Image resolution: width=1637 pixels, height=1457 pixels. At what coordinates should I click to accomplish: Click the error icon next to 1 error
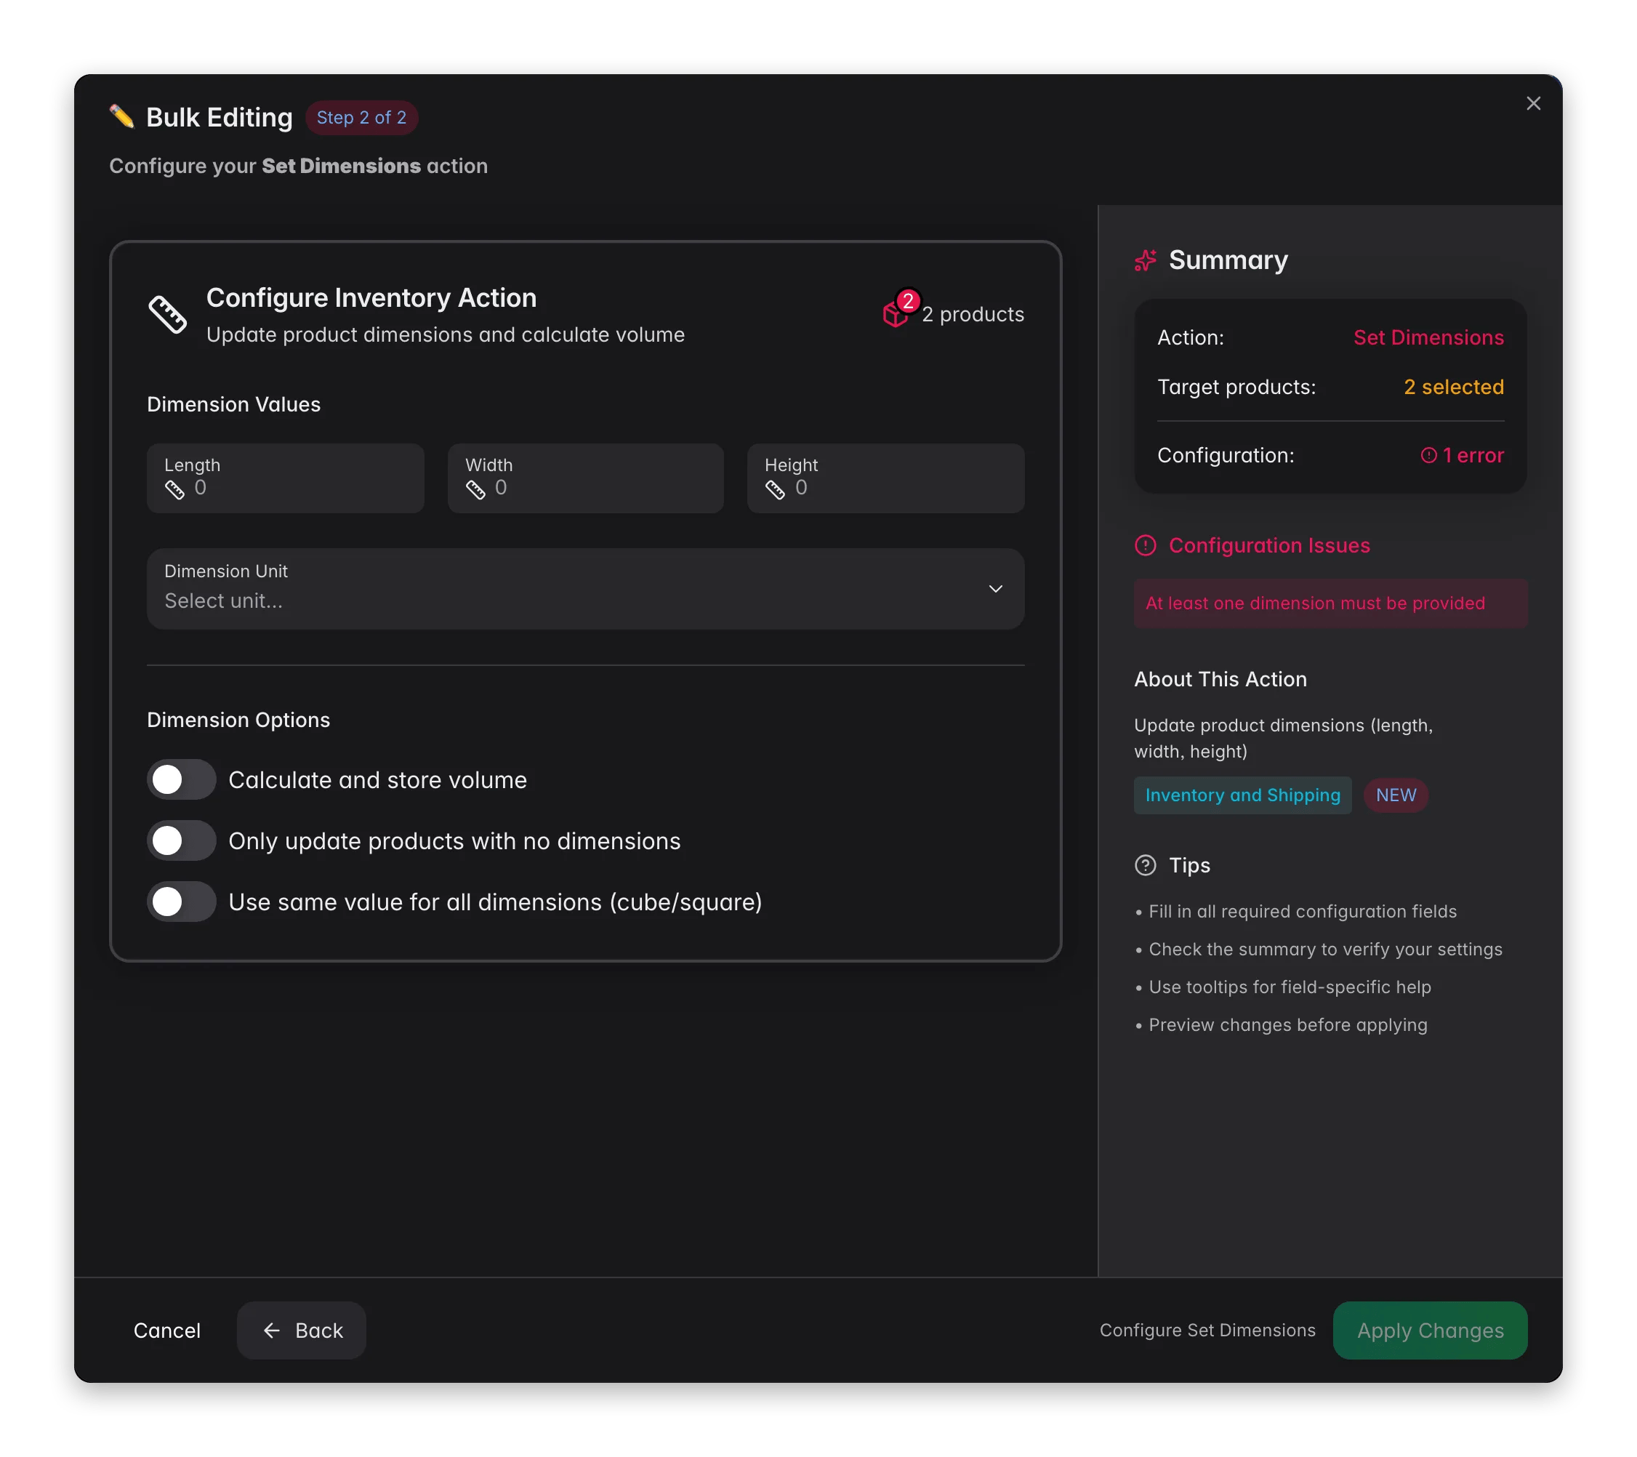click(1428, 455)
